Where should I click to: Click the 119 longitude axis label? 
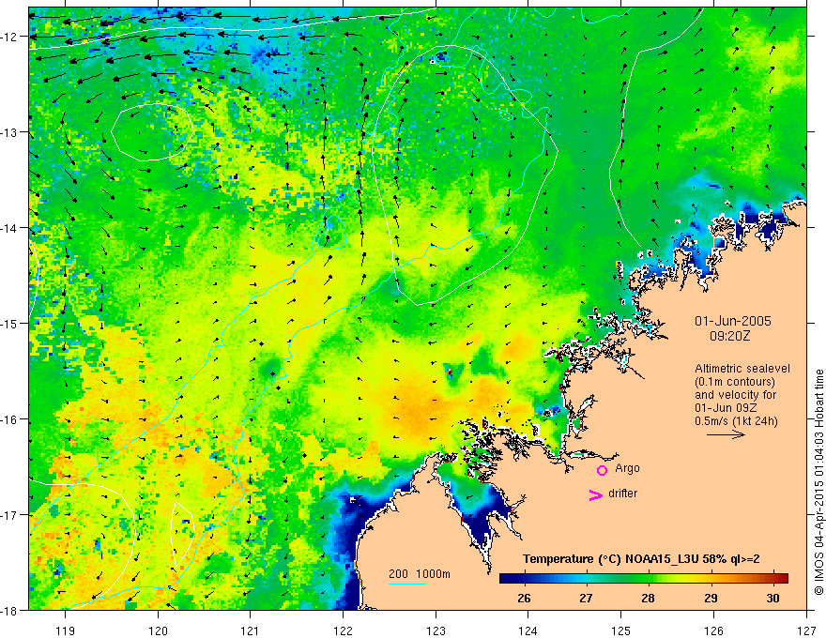pyautogui.click(x=66, y=630)
